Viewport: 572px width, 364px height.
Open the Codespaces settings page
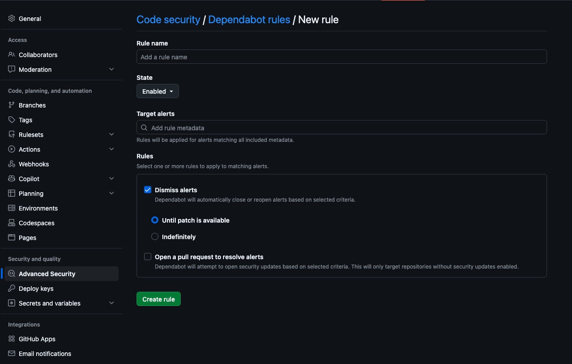click(x=62, y=223)
